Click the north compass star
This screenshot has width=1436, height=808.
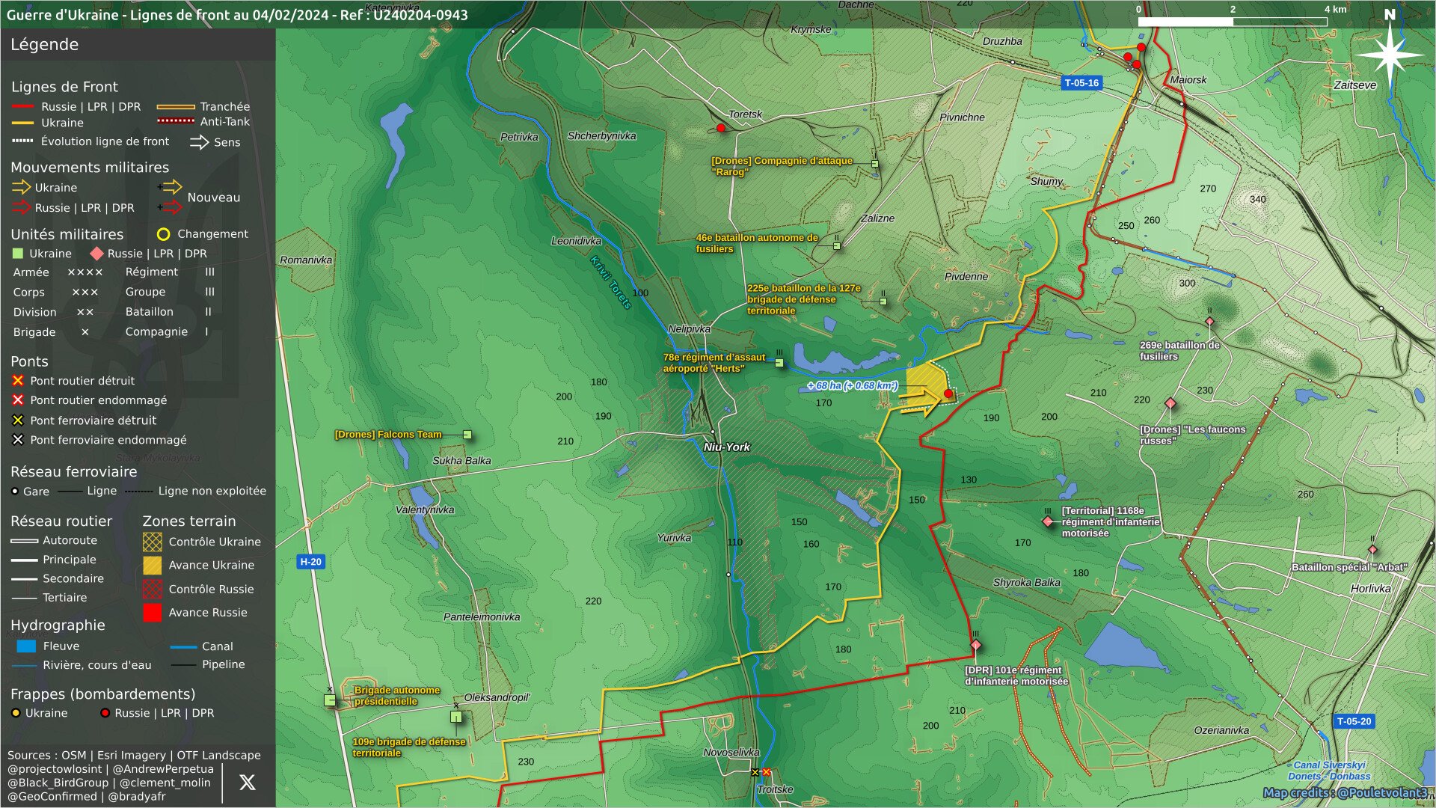1390,55
